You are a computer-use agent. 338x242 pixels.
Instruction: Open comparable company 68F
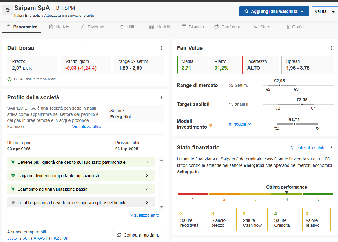(x=26, y=238)
